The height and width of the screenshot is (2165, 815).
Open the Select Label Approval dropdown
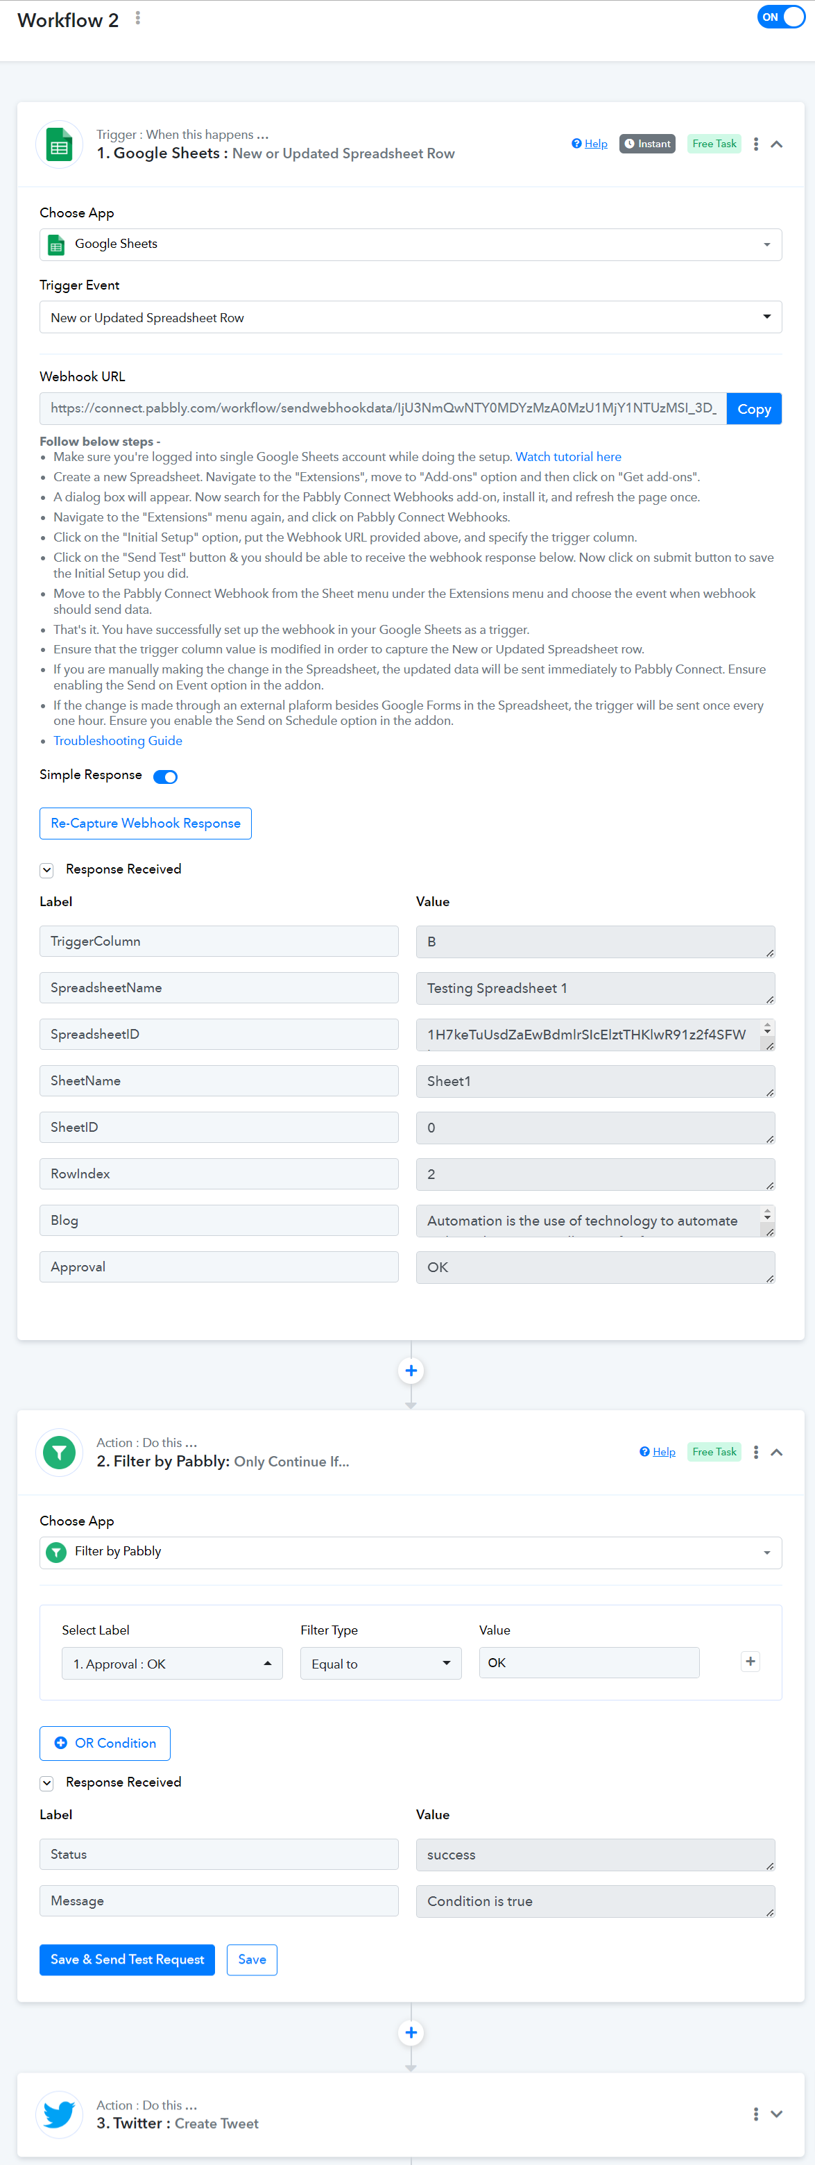(x=172, y=1663)
